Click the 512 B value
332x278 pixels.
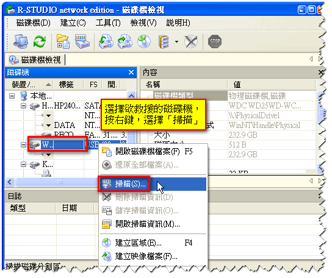click(237, 144)
